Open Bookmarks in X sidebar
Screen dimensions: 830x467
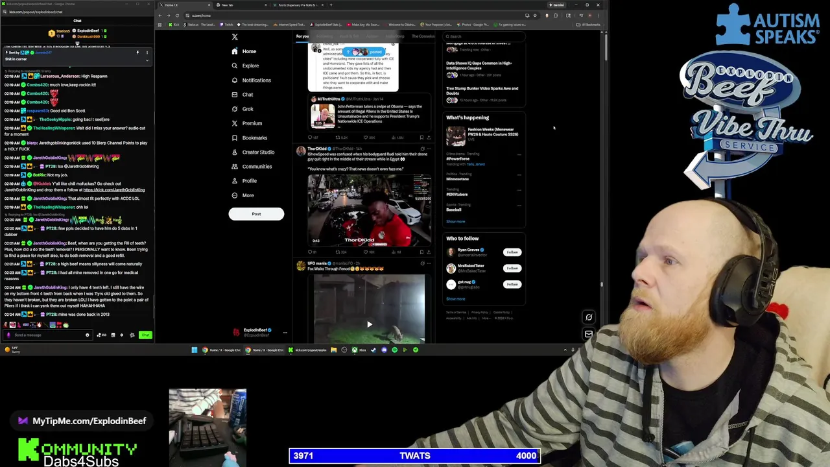tap(250, 138)
